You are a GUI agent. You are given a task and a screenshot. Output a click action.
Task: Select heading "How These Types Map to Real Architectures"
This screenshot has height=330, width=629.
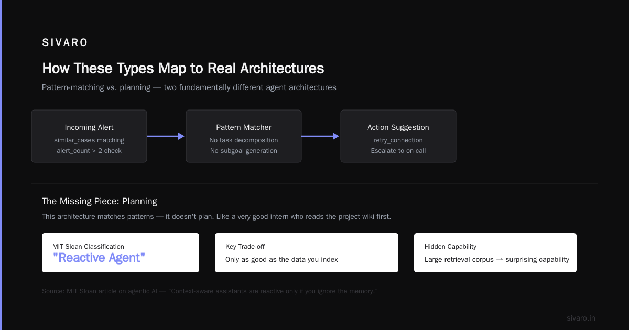click(x=183, y=69)
